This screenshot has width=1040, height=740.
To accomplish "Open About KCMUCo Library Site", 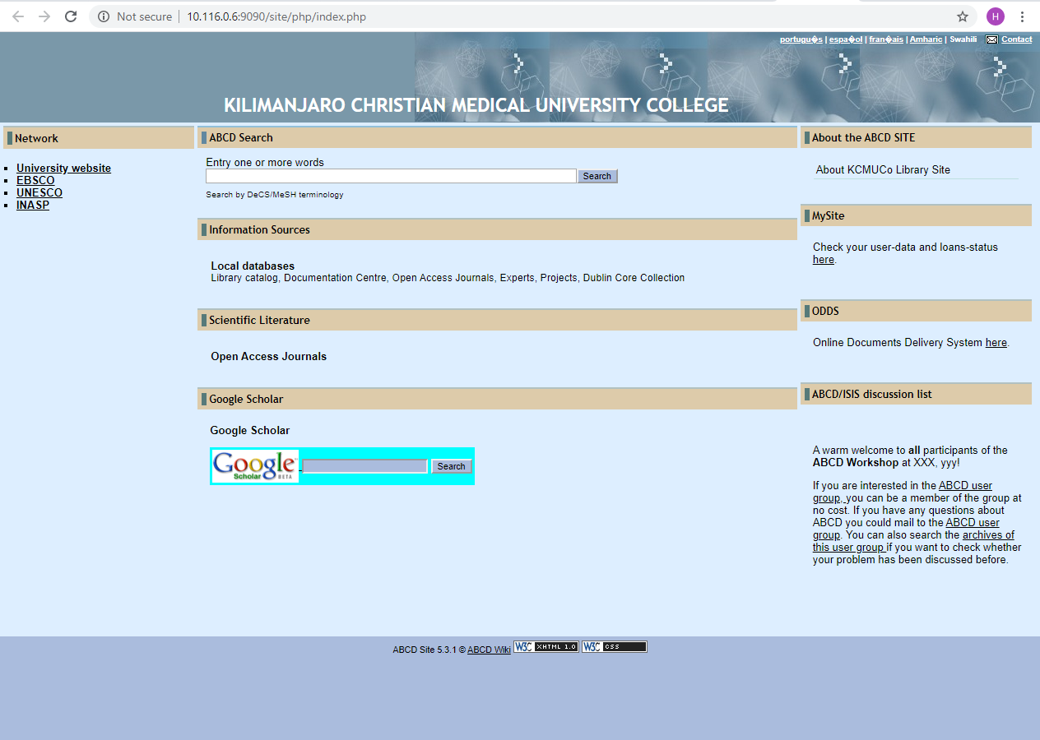I will (x=883, y=169).
